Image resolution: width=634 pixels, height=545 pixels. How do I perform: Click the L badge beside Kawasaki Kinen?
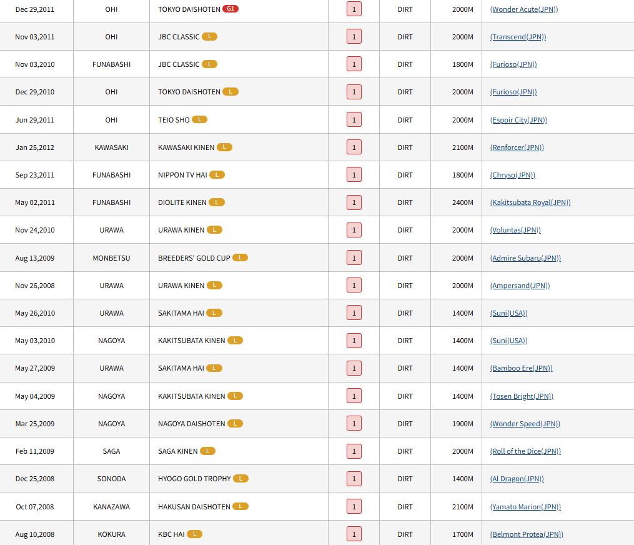224,147
